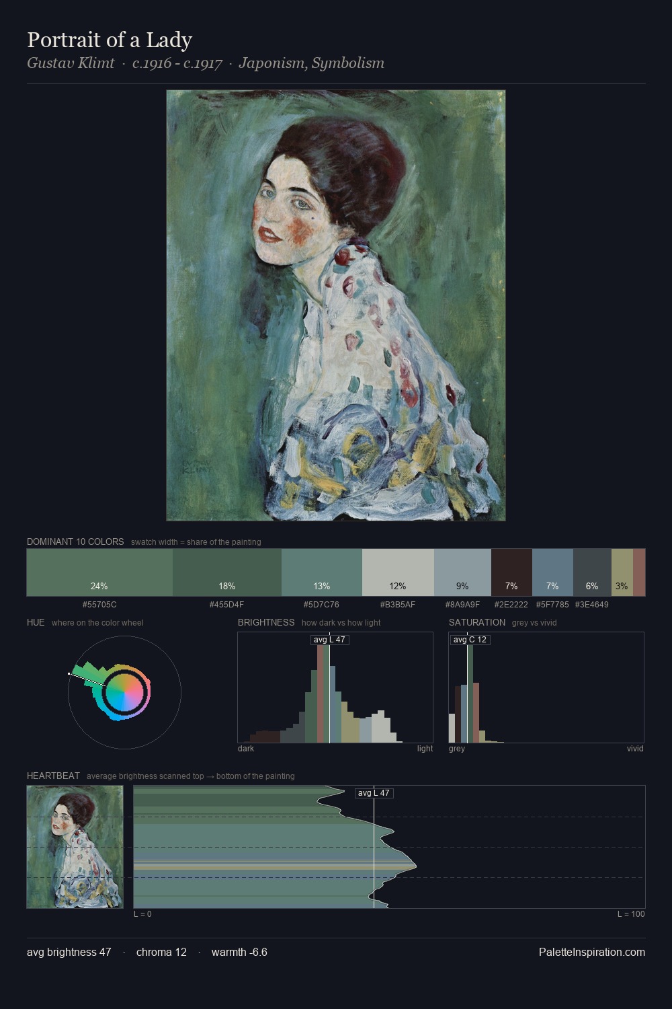
Task: Click the caption 'how dark vs how light'
Action: coord(341,622)
